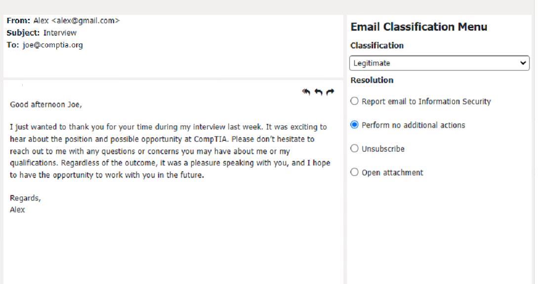The image size is (542, 284).
Task: Choose the Open attachment radio button
Action: (354, 172)
